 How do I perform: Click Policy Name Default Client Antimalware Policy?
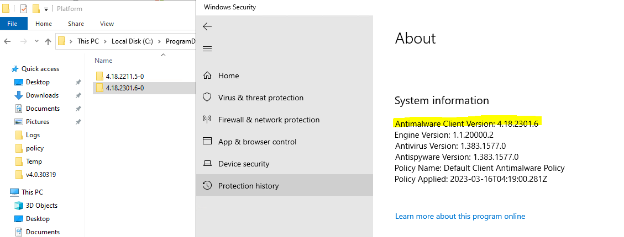point(480,168)
